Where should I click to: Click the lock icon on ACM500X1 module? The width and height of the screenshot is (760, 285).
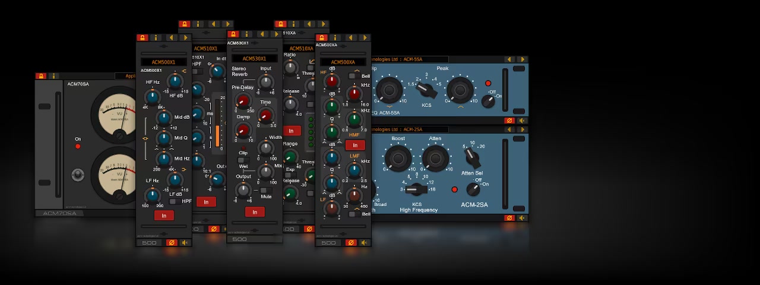pos(142,38)
